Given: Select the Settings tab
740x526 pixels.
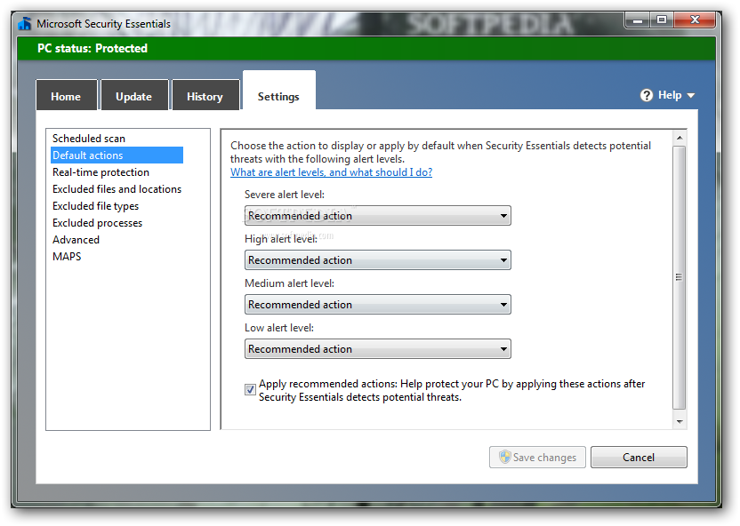Looking at the screenshot, I should point(278,92).
